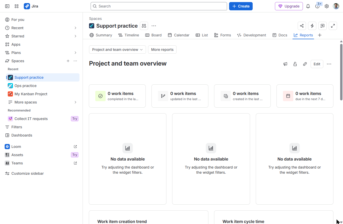Open more actions ellipsis beside Support practice title

point(154,26)
